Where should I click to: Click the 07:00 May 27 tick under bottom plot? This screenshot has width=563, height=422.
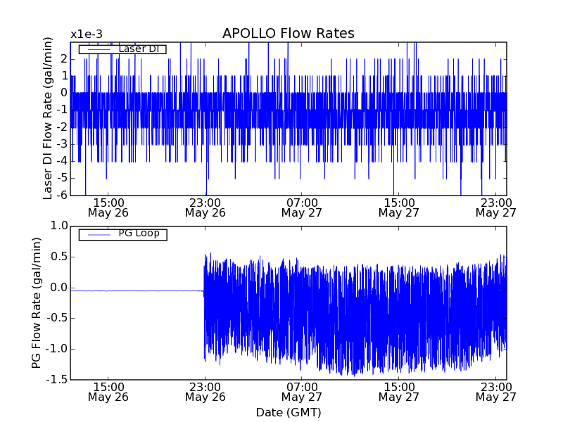(301, 391)
